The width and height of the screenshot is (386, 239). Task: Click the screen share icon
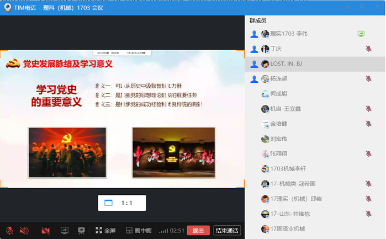[x=65, y=230]
